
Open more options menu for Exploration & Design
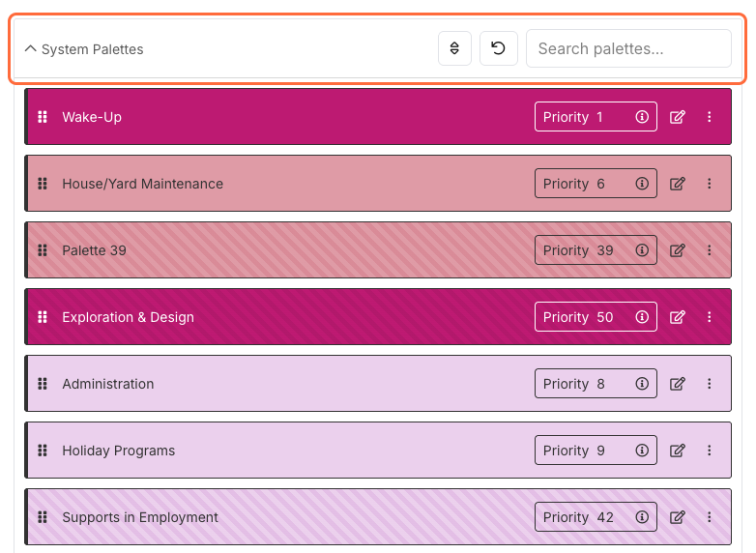[710, 317]
